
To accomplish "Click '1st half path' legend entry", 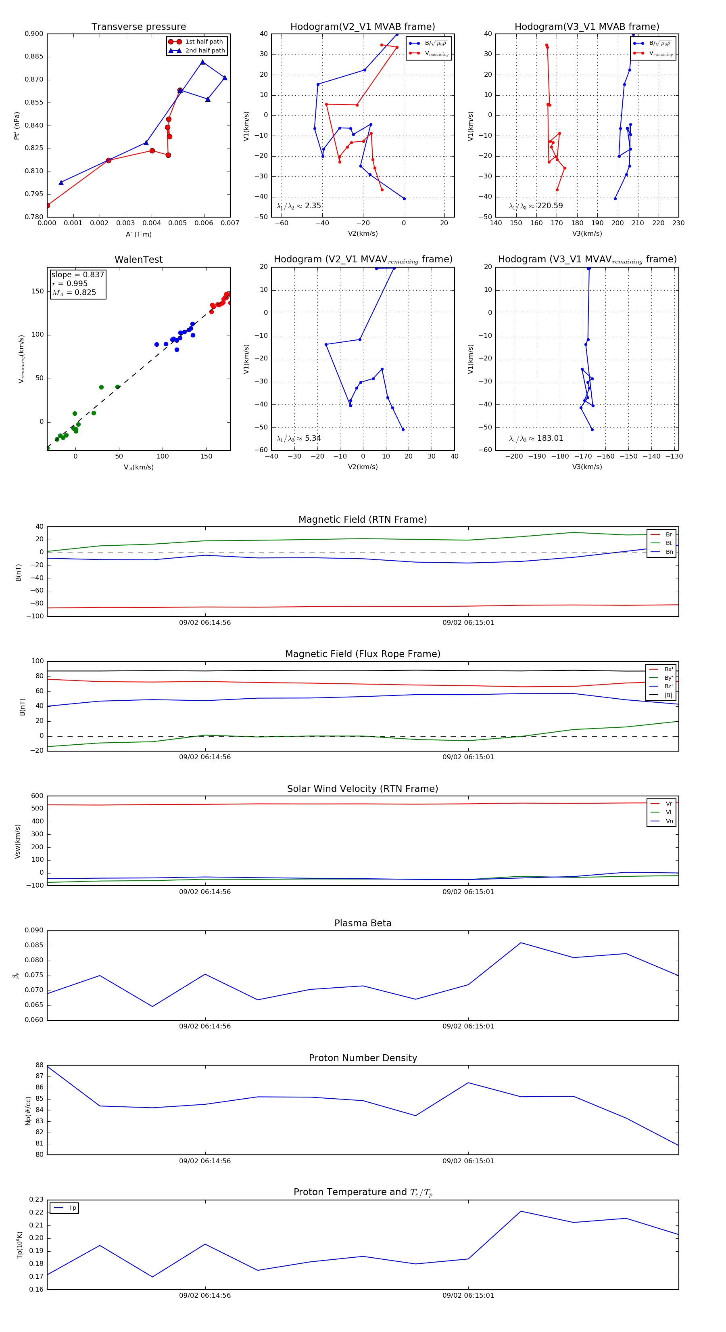I will coord(197,42).
